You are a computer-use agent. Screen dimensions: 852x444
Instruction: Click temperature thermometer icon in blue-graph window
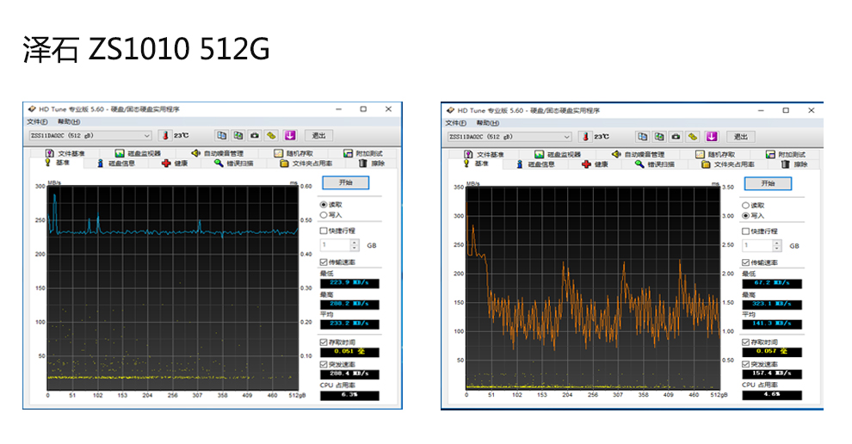[165, 135]
